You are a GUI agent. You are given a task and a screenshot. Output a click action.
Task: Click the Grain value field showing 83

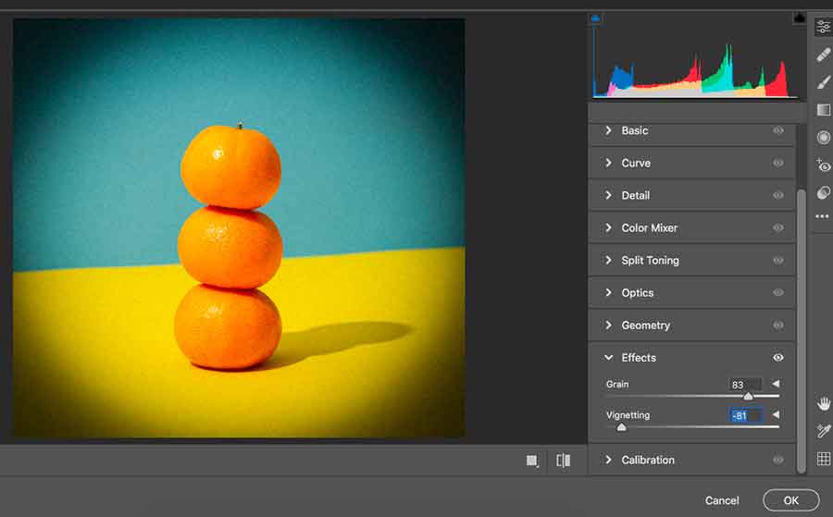coord(745,385)
